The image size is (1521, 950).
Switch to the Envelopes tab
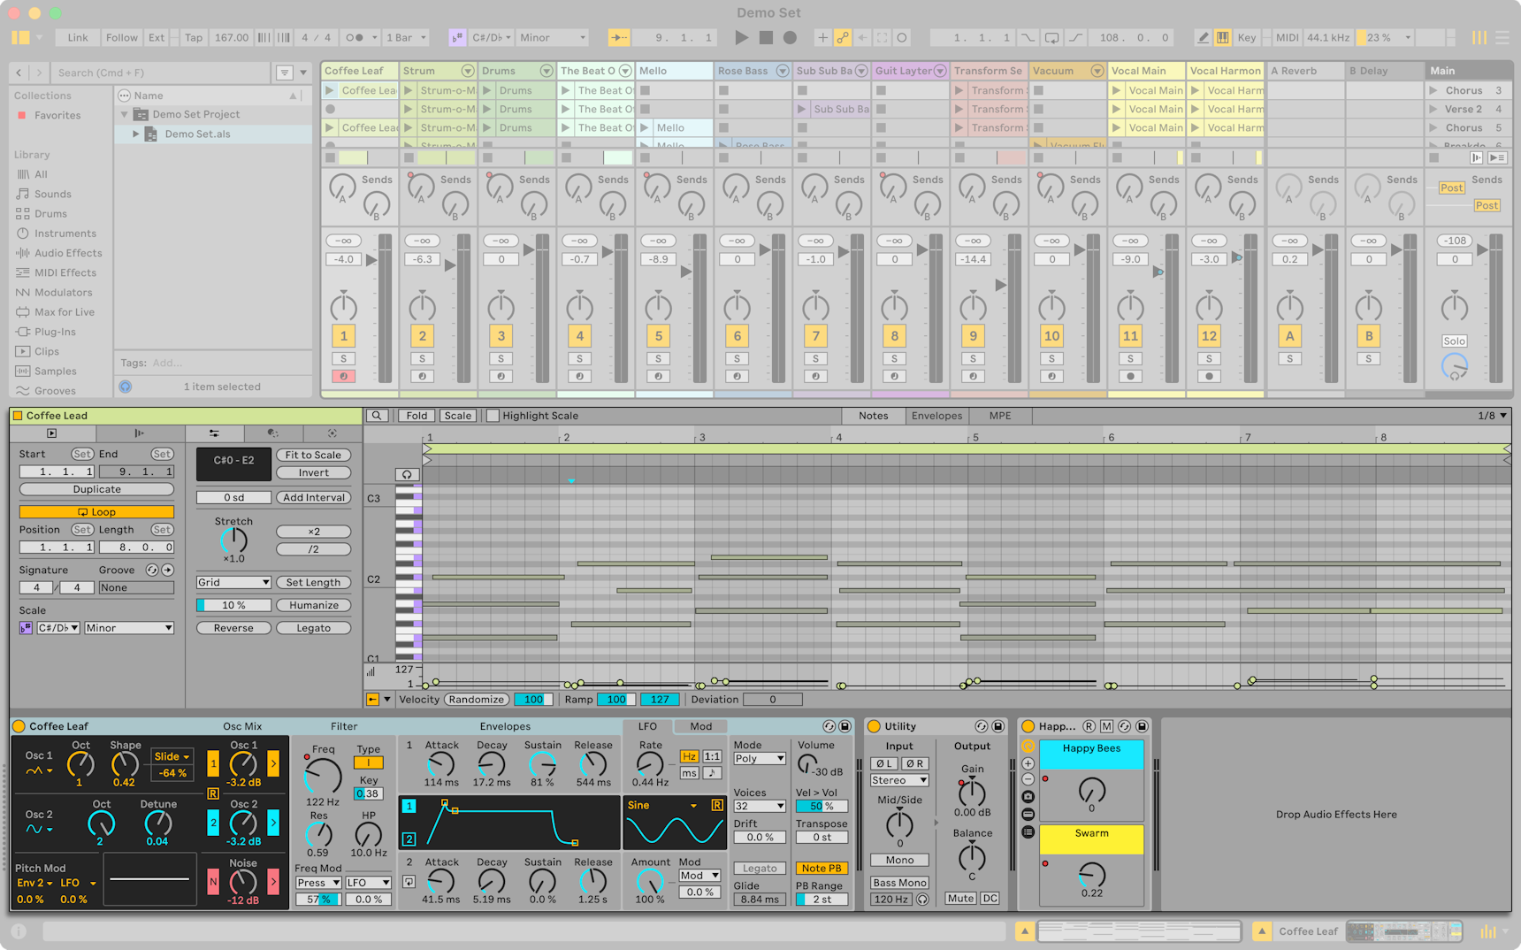pos(936,416)
